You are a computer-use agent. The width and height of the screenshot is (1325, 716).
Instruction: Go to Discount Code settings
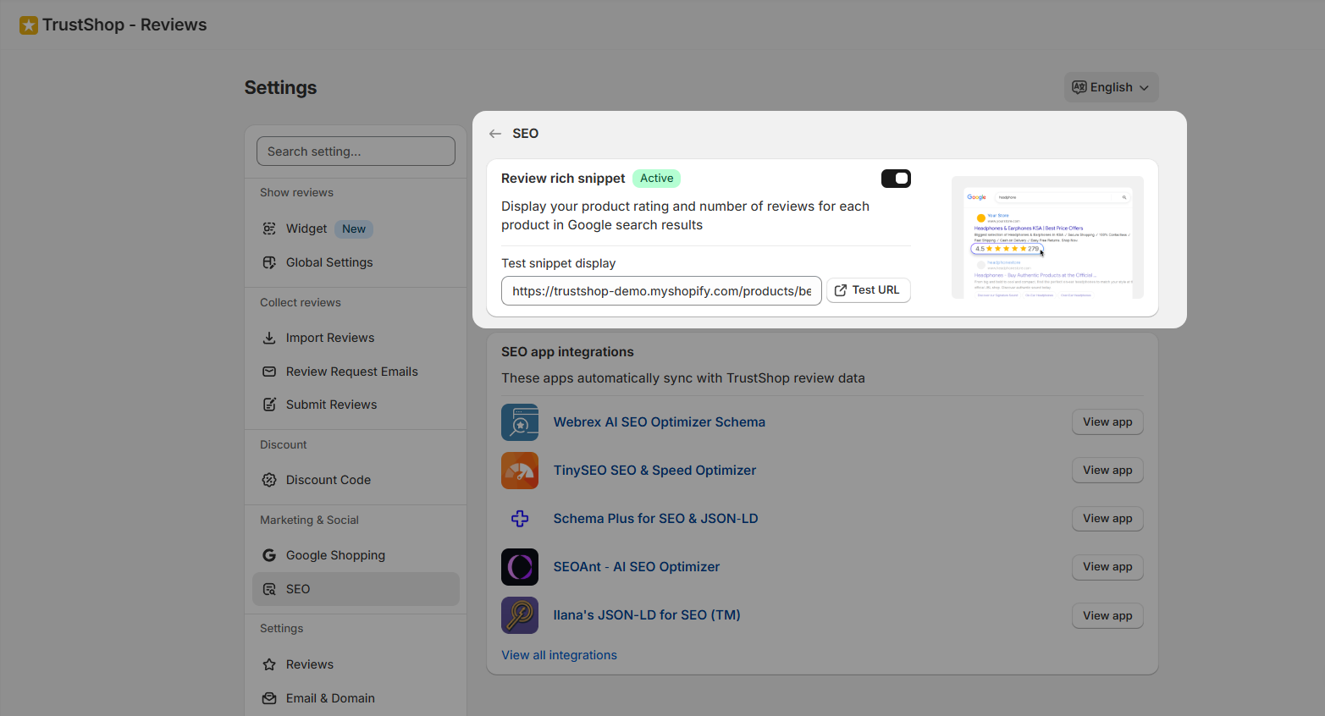coord(328,480)
